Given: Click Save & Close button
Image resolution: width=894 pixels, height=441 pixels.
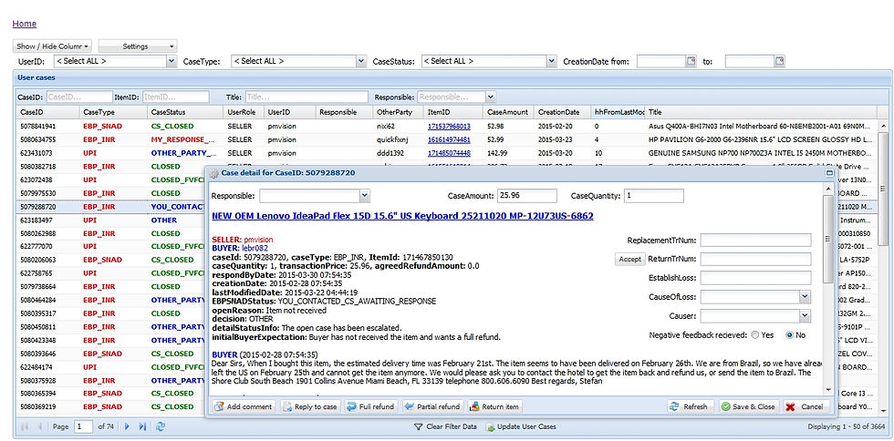Looking at the screenshot, I should click(x=747, y=406).
